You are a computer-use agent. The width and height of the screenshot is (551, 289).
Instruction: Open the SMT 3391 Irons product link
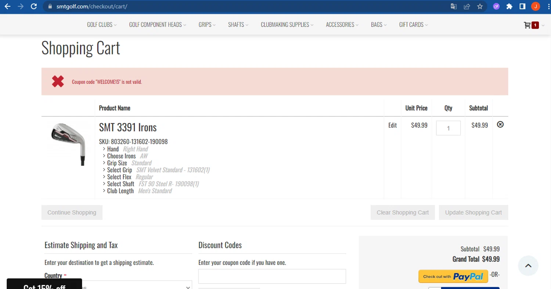pyautogui.click(x=128, y=127)
